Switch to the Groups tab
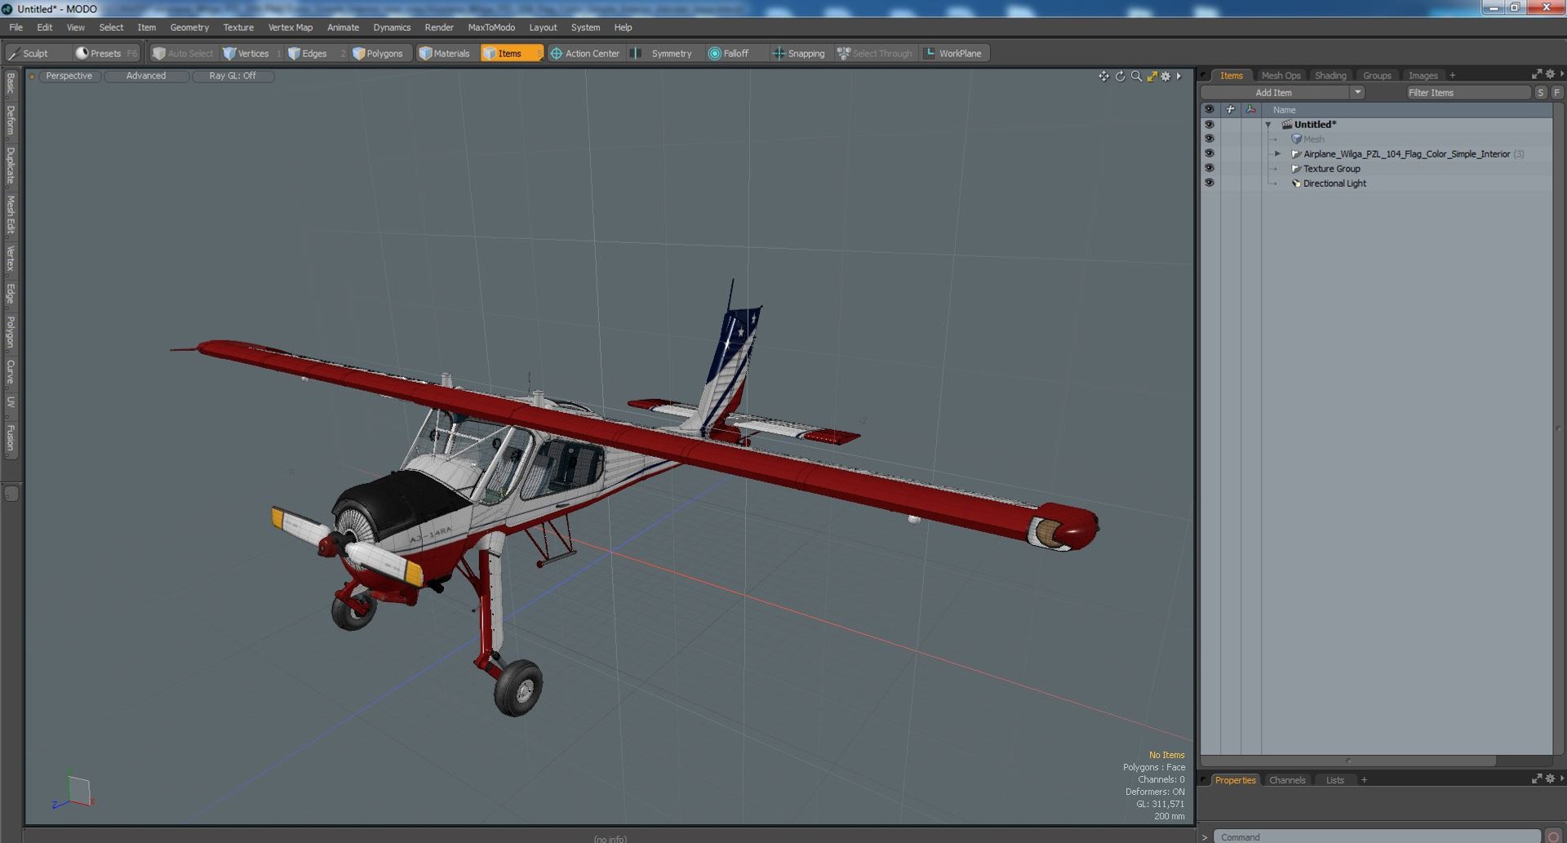The height and width of the screenshot is (843, 1567). [x=1377, y=75]
